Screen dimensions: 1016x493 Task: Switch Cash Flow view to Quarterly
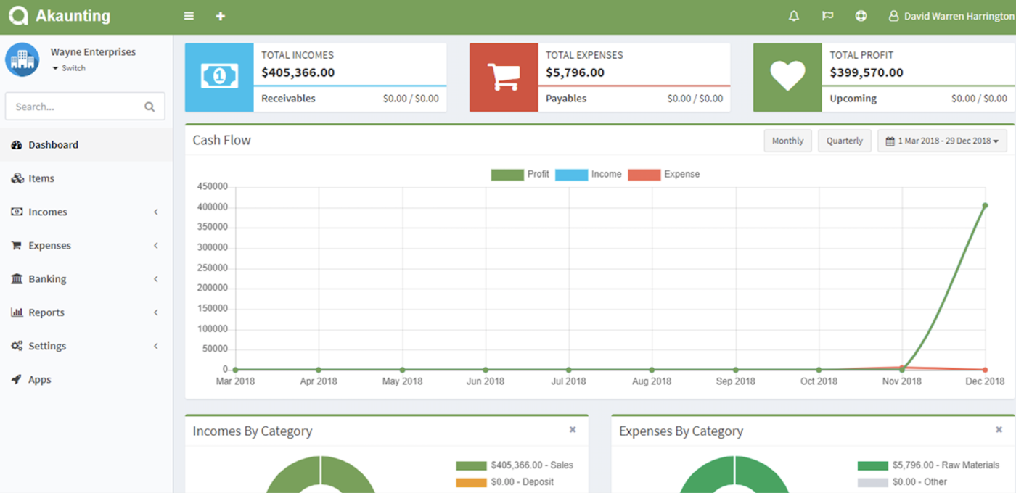[844, 141]
